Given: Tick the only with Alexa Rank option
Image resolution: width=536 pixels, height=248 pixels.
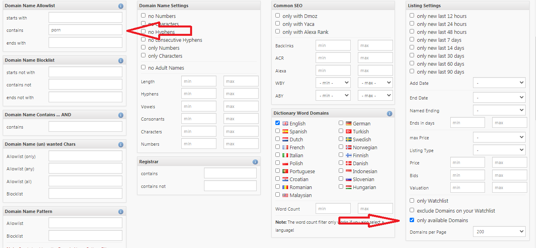Looking at the screenshot, I should click(278, 31).
